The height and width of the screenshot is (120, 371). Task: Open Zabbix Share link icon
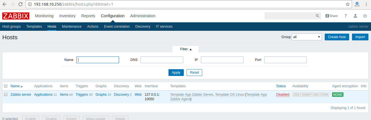tap(332, 16)
